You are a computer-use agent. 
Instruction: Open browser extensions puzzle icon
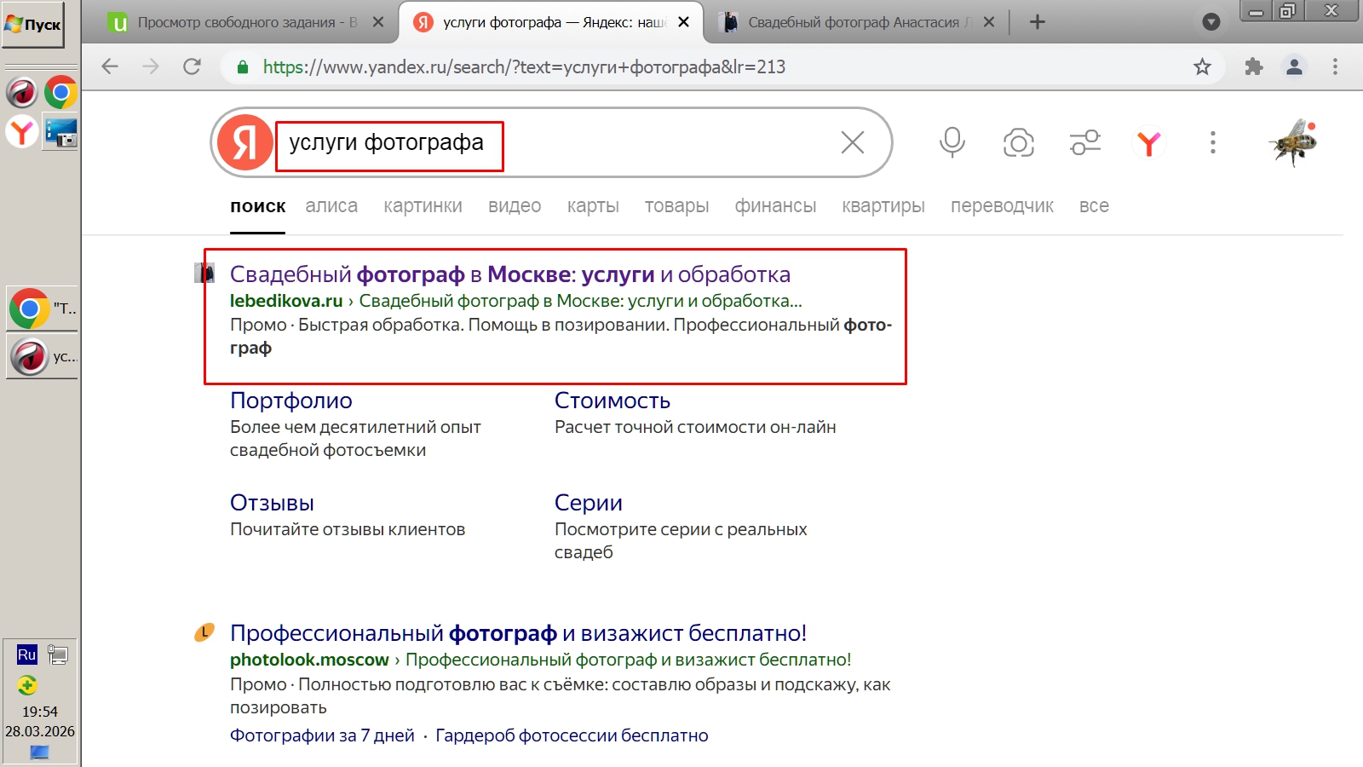coord(1253,66)
